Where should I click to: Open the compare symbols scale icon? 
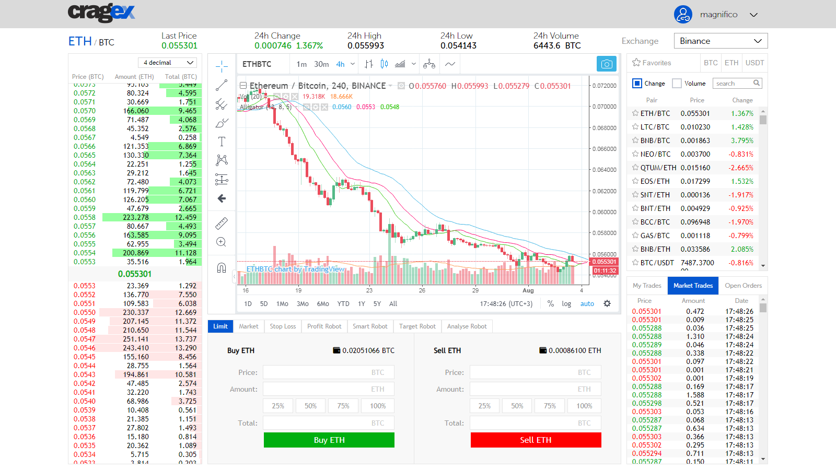(429, 64)
